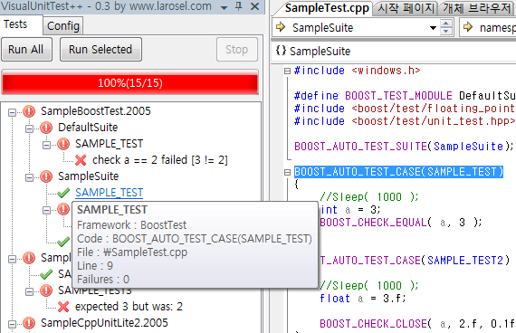Viewport: 516px width, 333px height.
Task: Collapse the SampleBoostTest.2005 tree node
Action: [12, 112]
